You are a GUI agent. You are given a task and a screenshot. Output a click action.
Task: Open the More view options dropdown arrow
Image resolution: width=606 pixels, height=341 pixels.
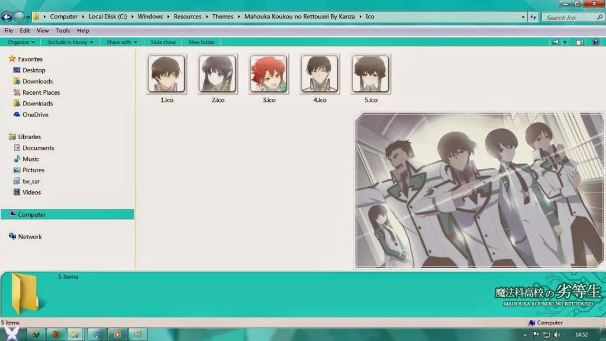point(565,42)
